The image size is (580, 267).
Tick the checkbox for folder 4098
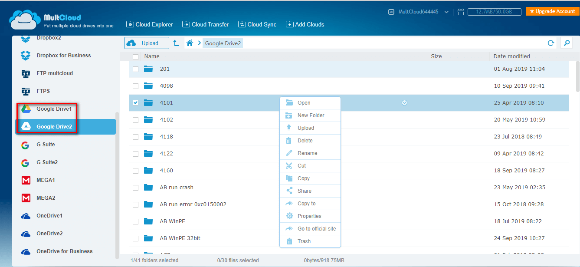point(136,86)
